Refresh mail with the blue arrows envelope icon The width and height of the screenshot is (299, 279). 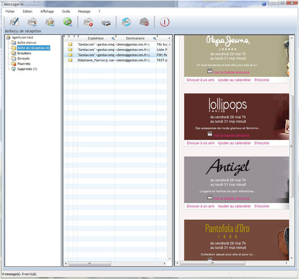click(x=126, y=22)
